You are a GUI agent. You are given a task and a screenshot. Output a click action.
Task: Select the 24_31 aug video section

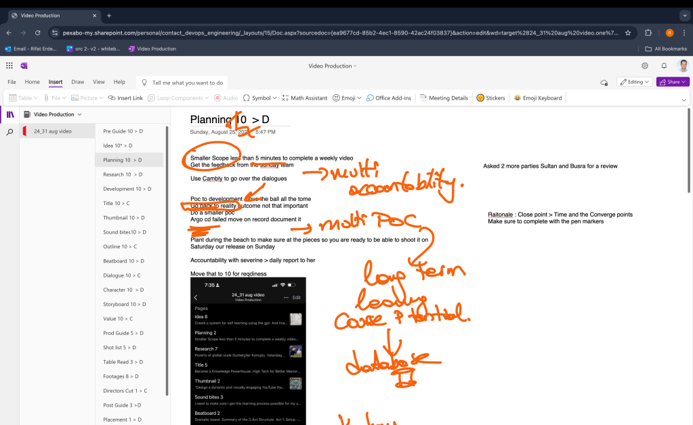coord(58,131)
